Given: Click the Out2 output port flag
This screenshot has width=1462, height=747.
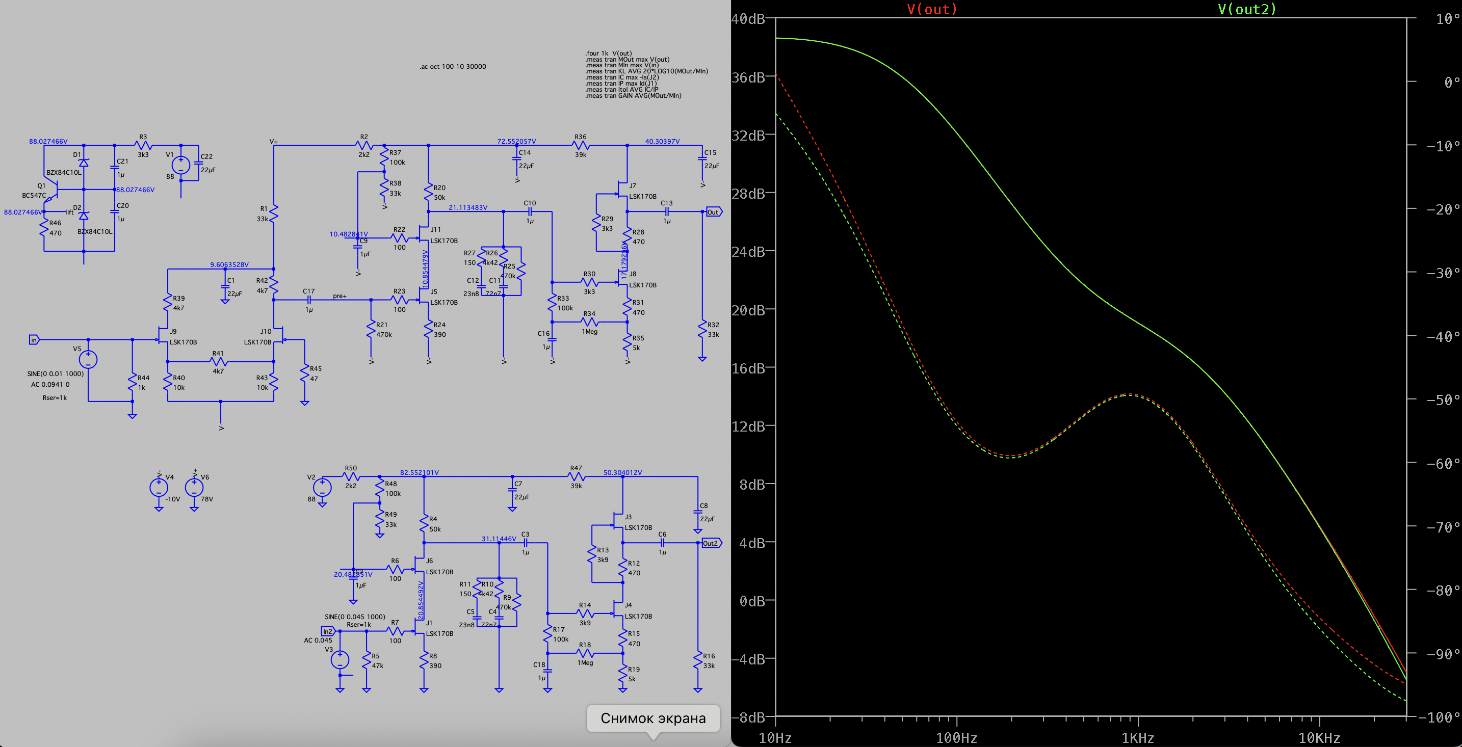Looking at the screenshot, I should pos(711,543).
